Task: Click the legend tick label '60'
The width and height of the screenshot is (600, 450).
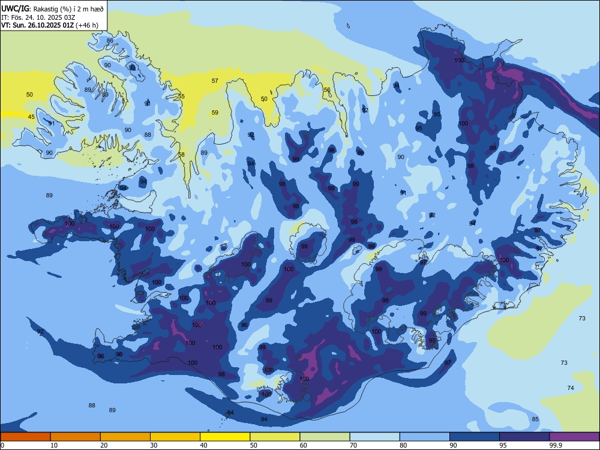Action: 304,445
